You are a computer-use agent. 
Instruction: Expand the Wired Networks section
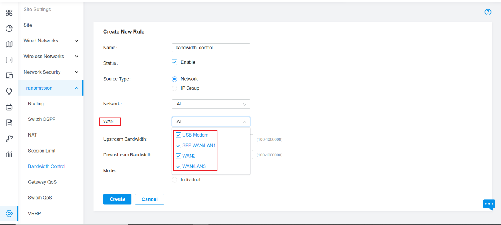[51, 41]
